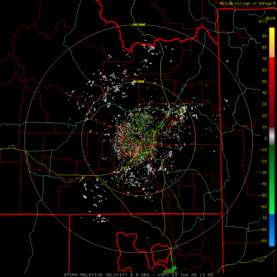Click the -10 value on velocity scale
Image resolution: width=277 pixels, height=277 pixels.
coord(263,150)
